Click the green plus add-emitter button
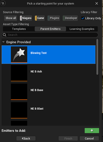This screenshot has width=103, height=142. (x=92, y=131)
